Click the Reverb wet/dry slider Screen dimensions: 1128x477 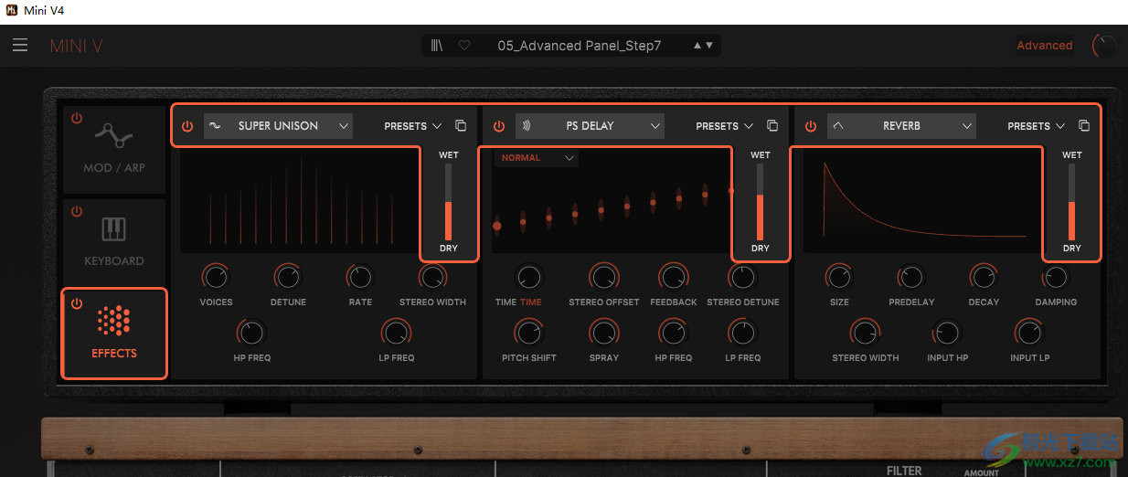coord(1072,203)
